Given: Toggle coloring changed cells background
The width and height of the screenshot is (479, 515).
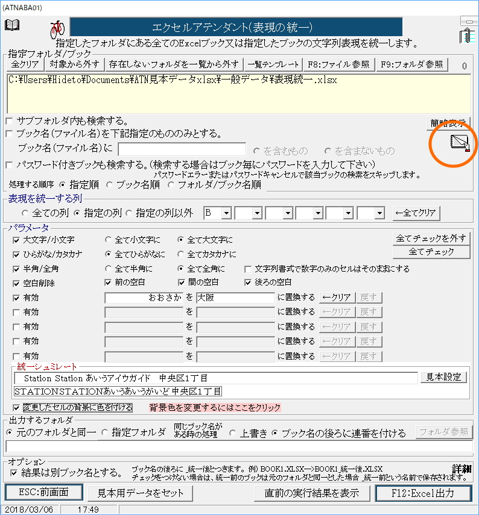Looking at the screenshot, I should tap(16, 408).
